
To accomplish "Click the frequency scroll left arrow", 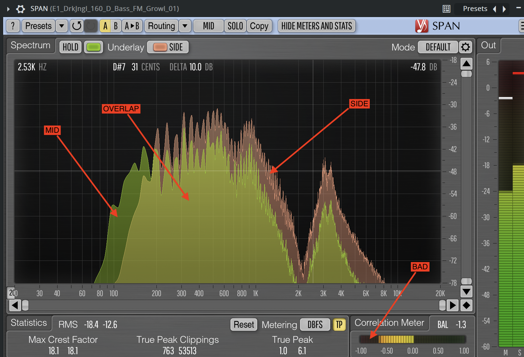I will pos(15,305).
